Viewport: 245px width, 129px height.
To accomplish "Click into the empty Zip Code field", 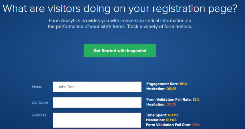I will [97, 102].
